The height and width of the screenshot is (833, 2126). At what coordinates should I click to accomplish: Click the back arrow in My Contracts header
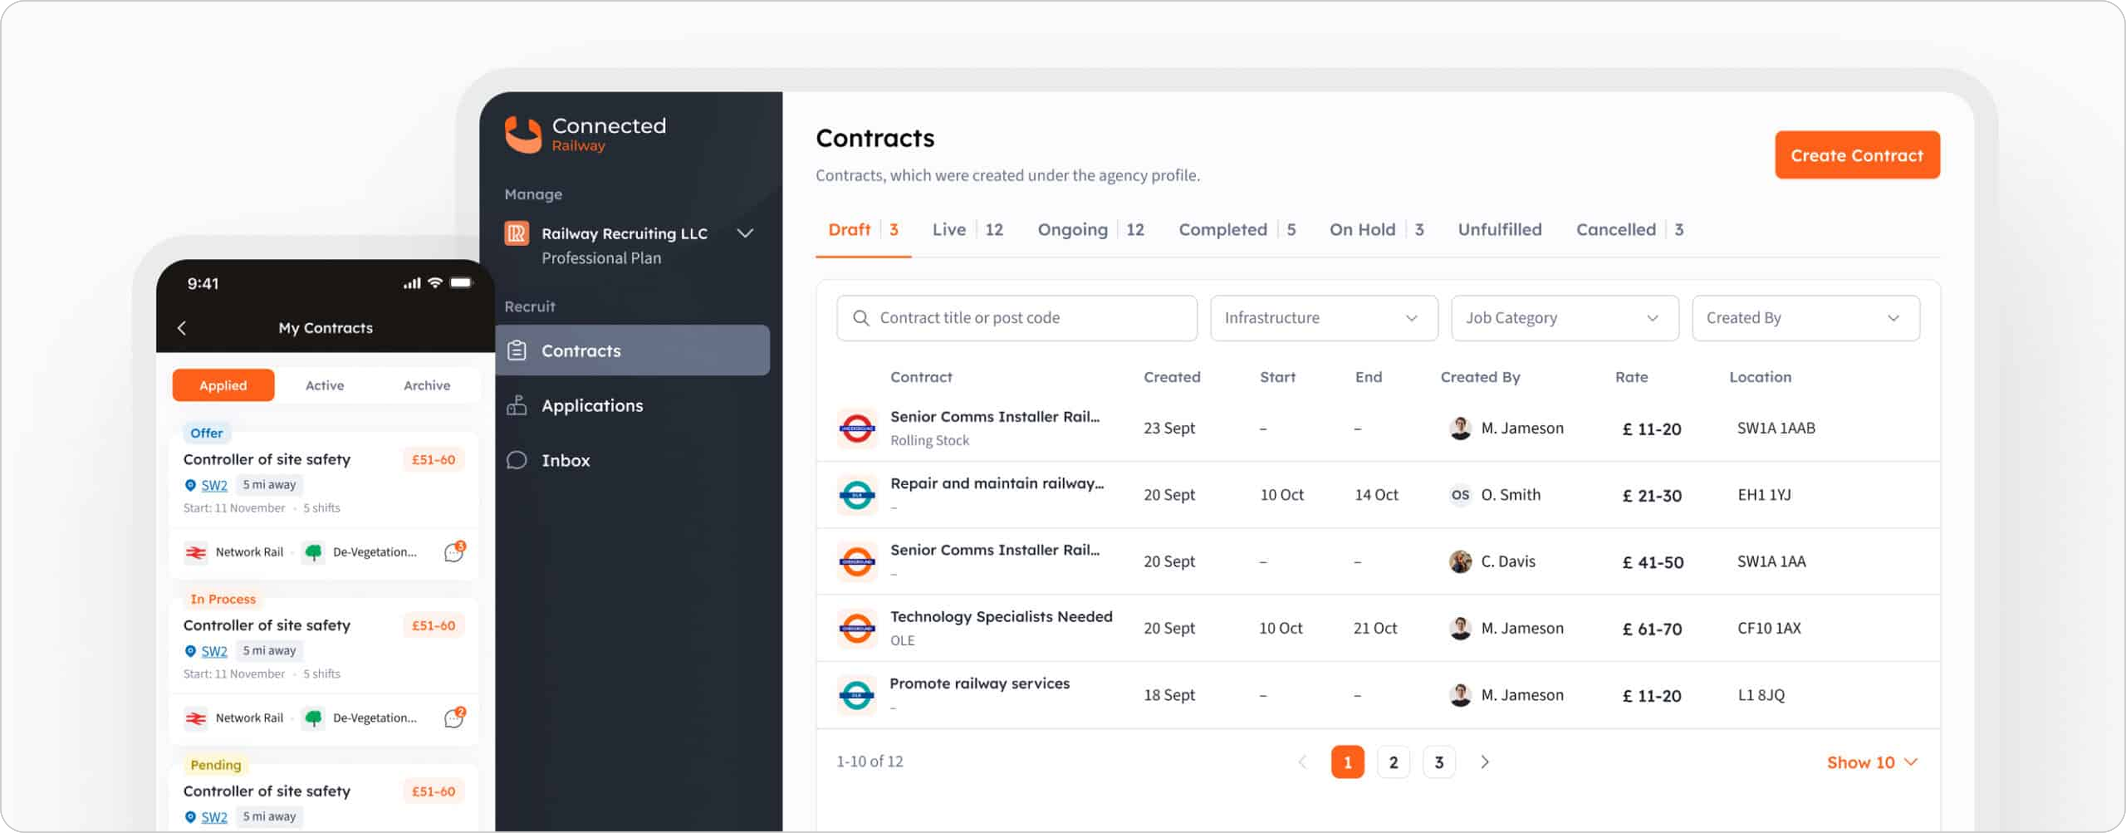point(181,328)
